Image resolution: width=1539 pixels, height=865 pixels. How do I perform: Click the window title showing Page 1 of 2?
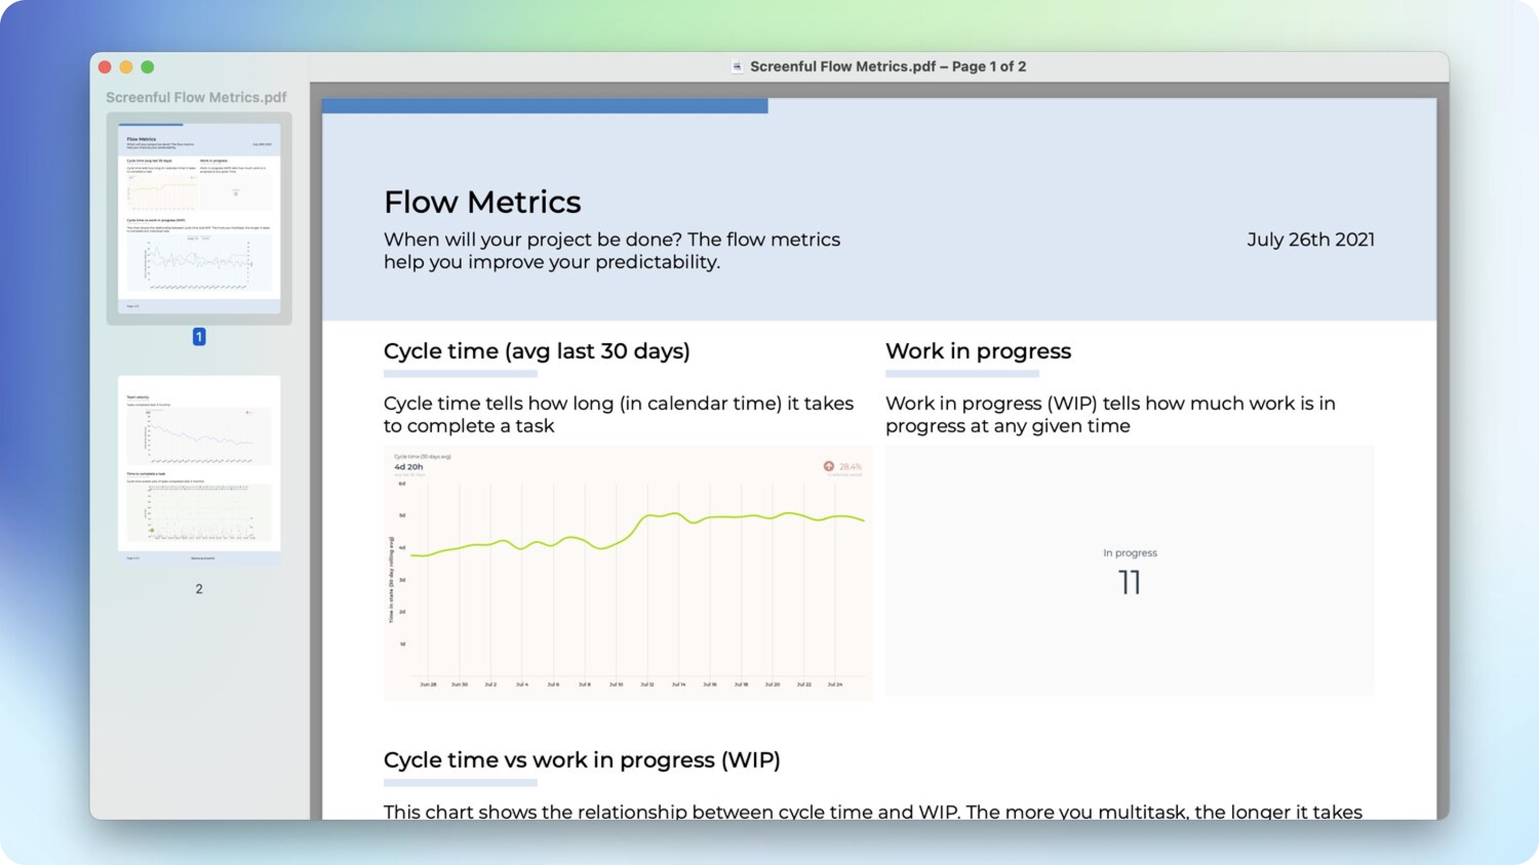[x=888, y=66]
